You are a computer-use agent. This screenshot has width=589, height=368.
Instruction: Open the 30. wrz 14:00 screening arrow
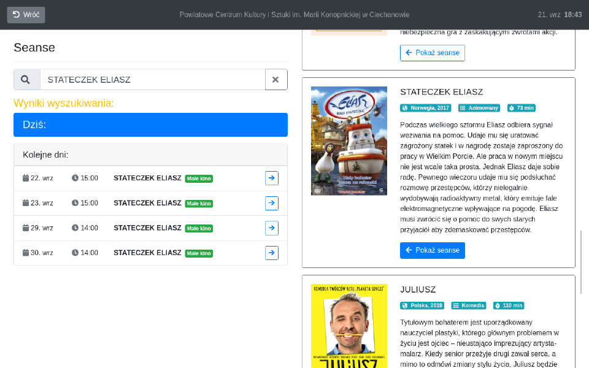pos(272,253)
